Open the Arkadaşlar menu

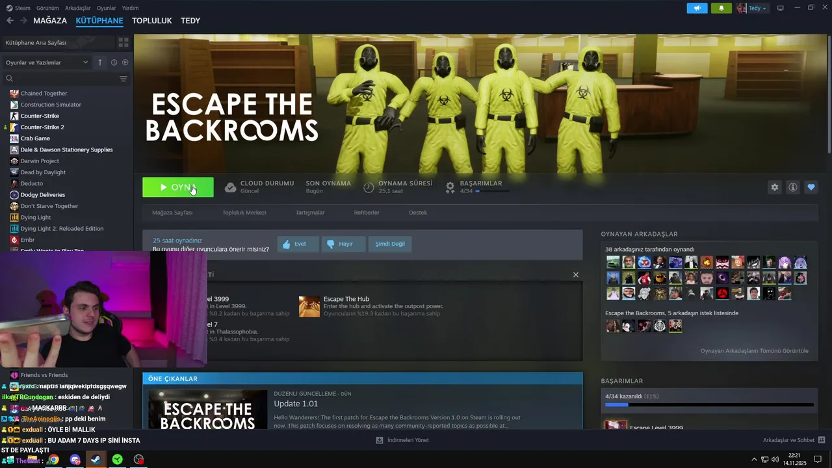[x=78, y=8]
